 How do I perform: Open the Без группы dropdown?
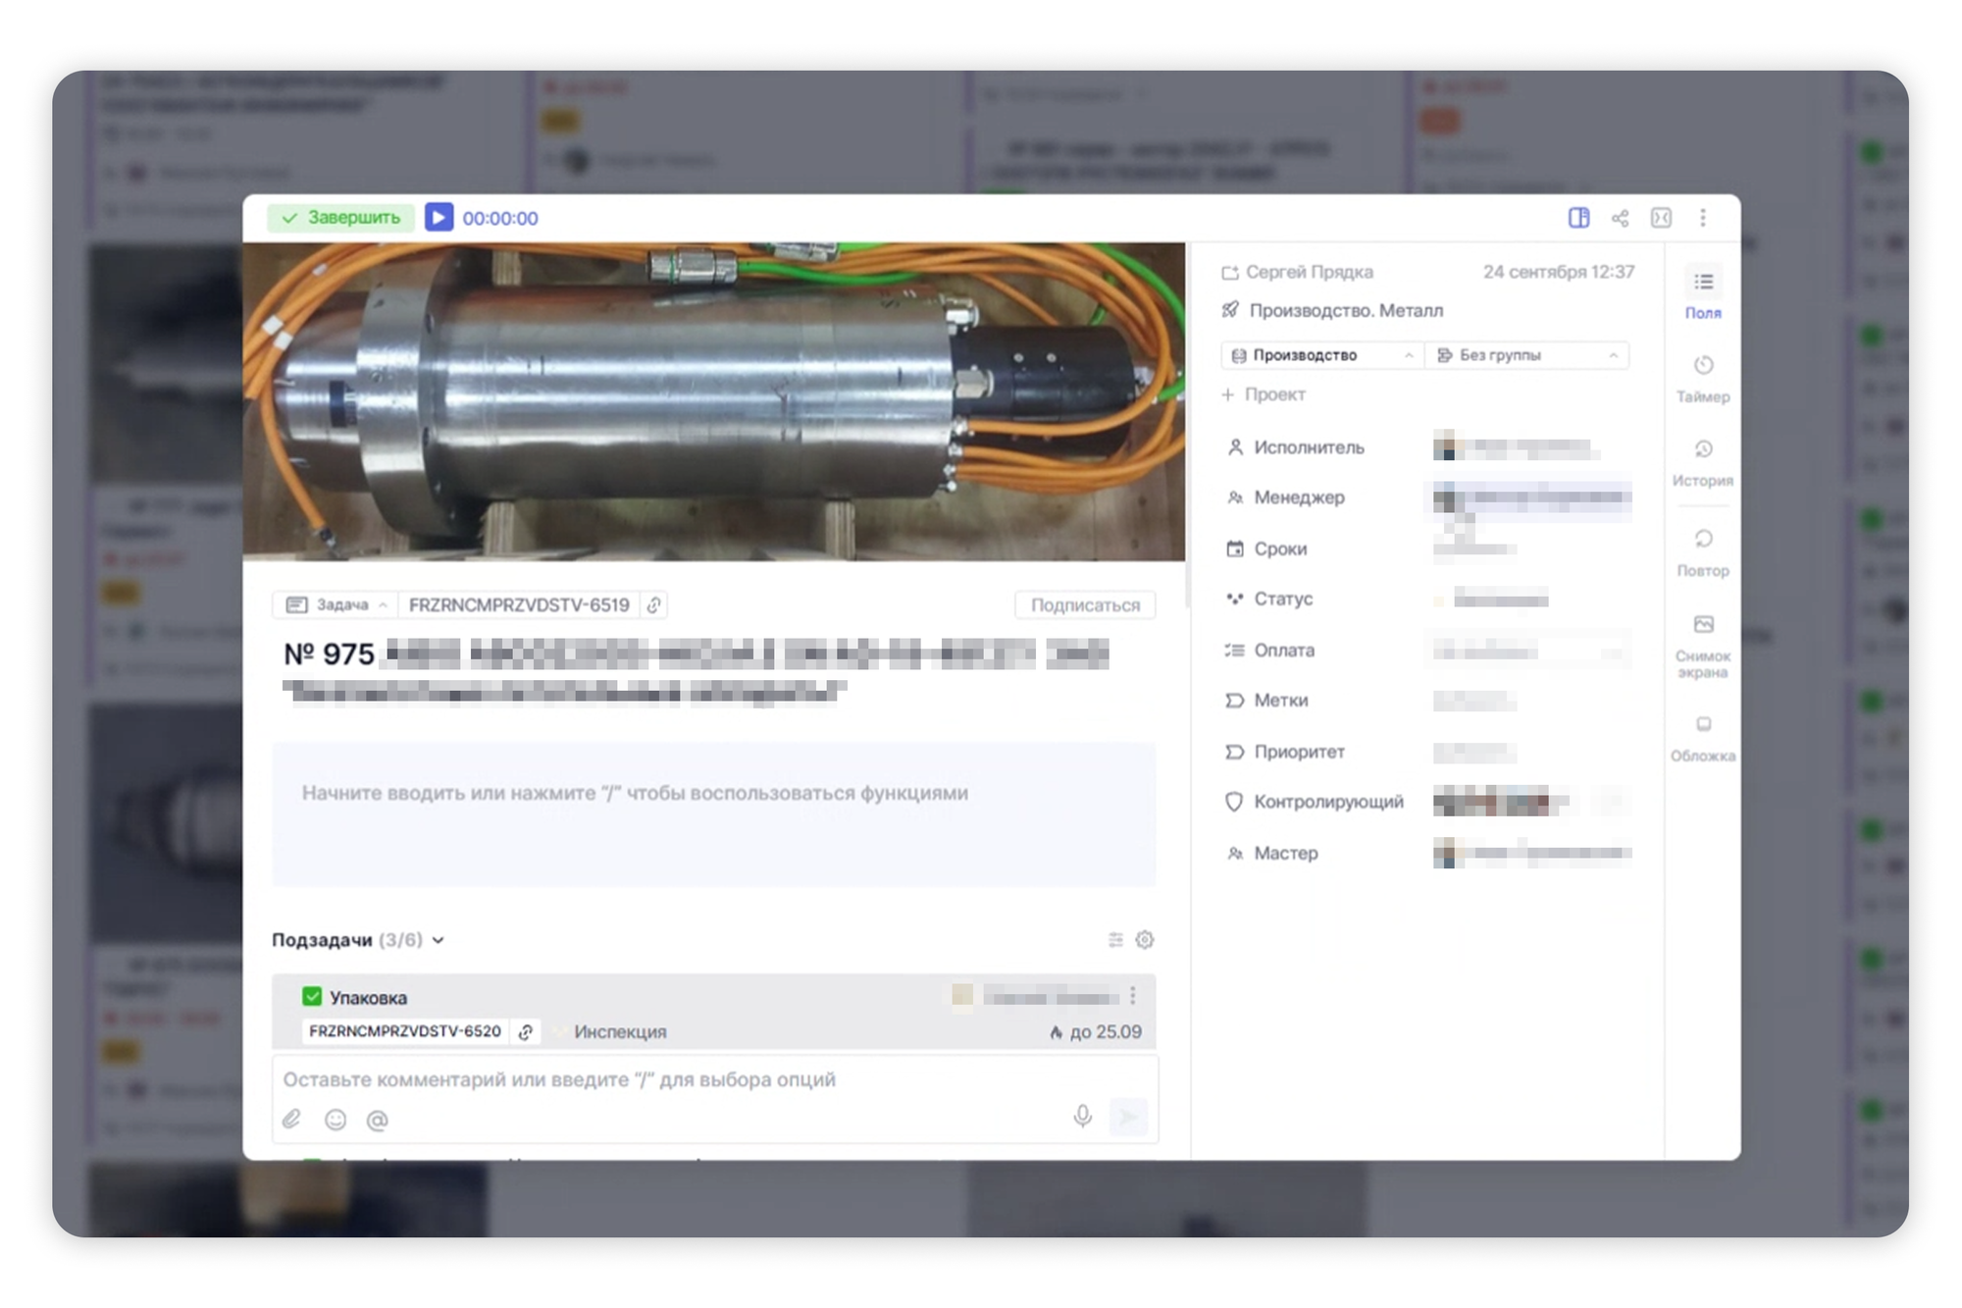(x=1526, y=355)
